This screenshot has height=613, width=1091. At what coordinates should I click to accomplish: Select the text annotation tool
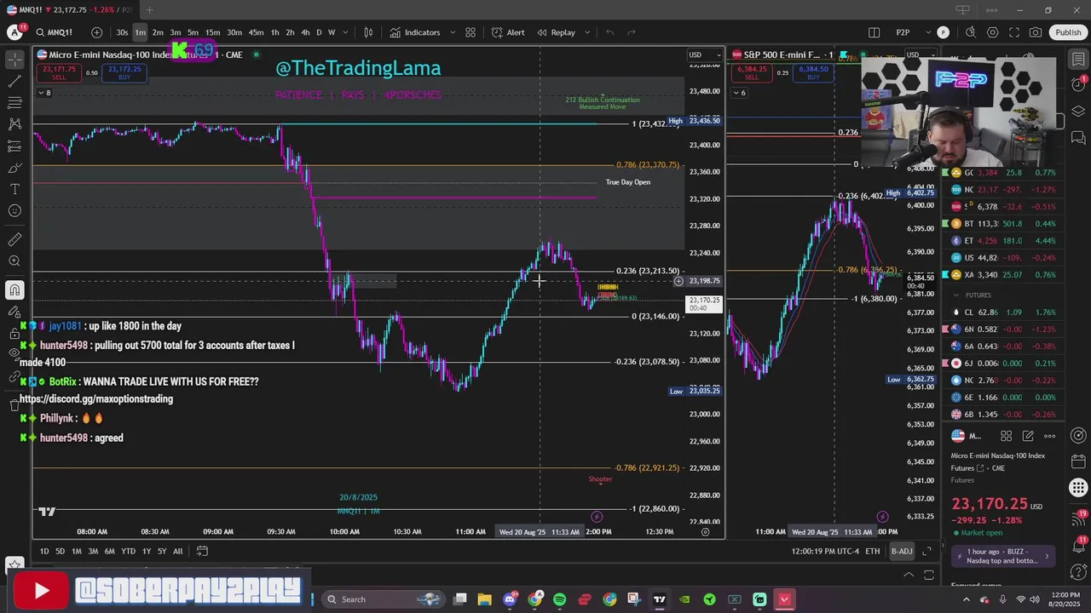[x=14, y=189]
